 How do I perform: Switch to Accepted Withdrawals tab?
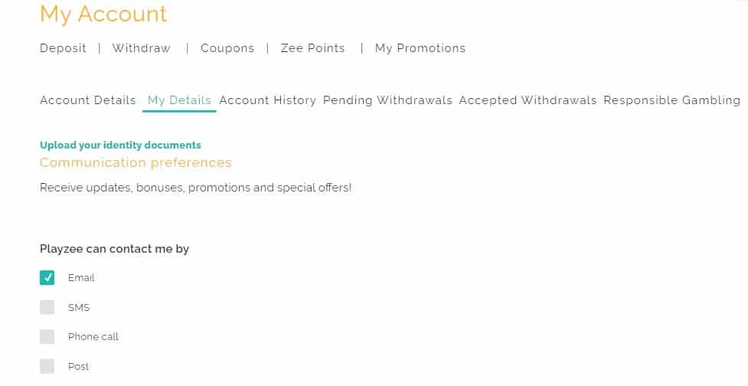[x=528, y=100]
